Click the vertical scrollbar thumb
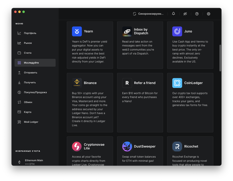The width and height of the screenshot is (233, 181). (x=220, y=58)
